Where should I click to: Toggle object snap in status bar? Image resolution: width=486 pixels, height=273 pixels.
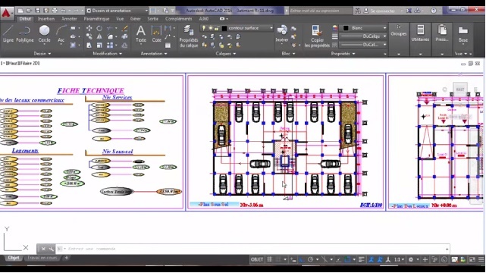click(347, 259)
